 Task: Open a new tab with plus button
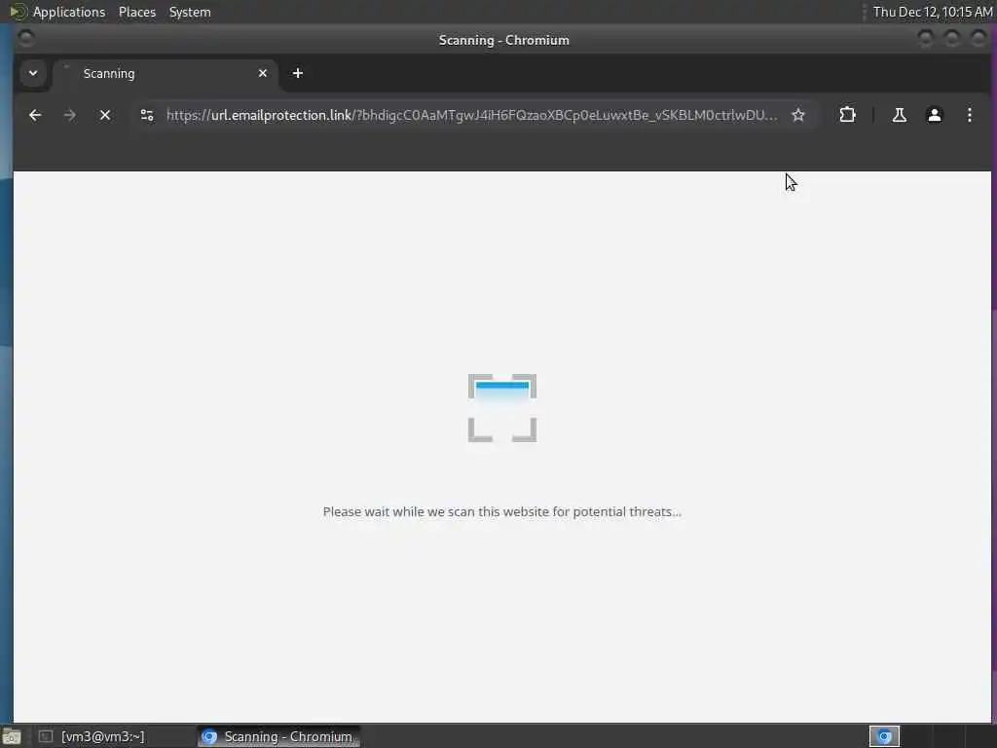[298, 73]
